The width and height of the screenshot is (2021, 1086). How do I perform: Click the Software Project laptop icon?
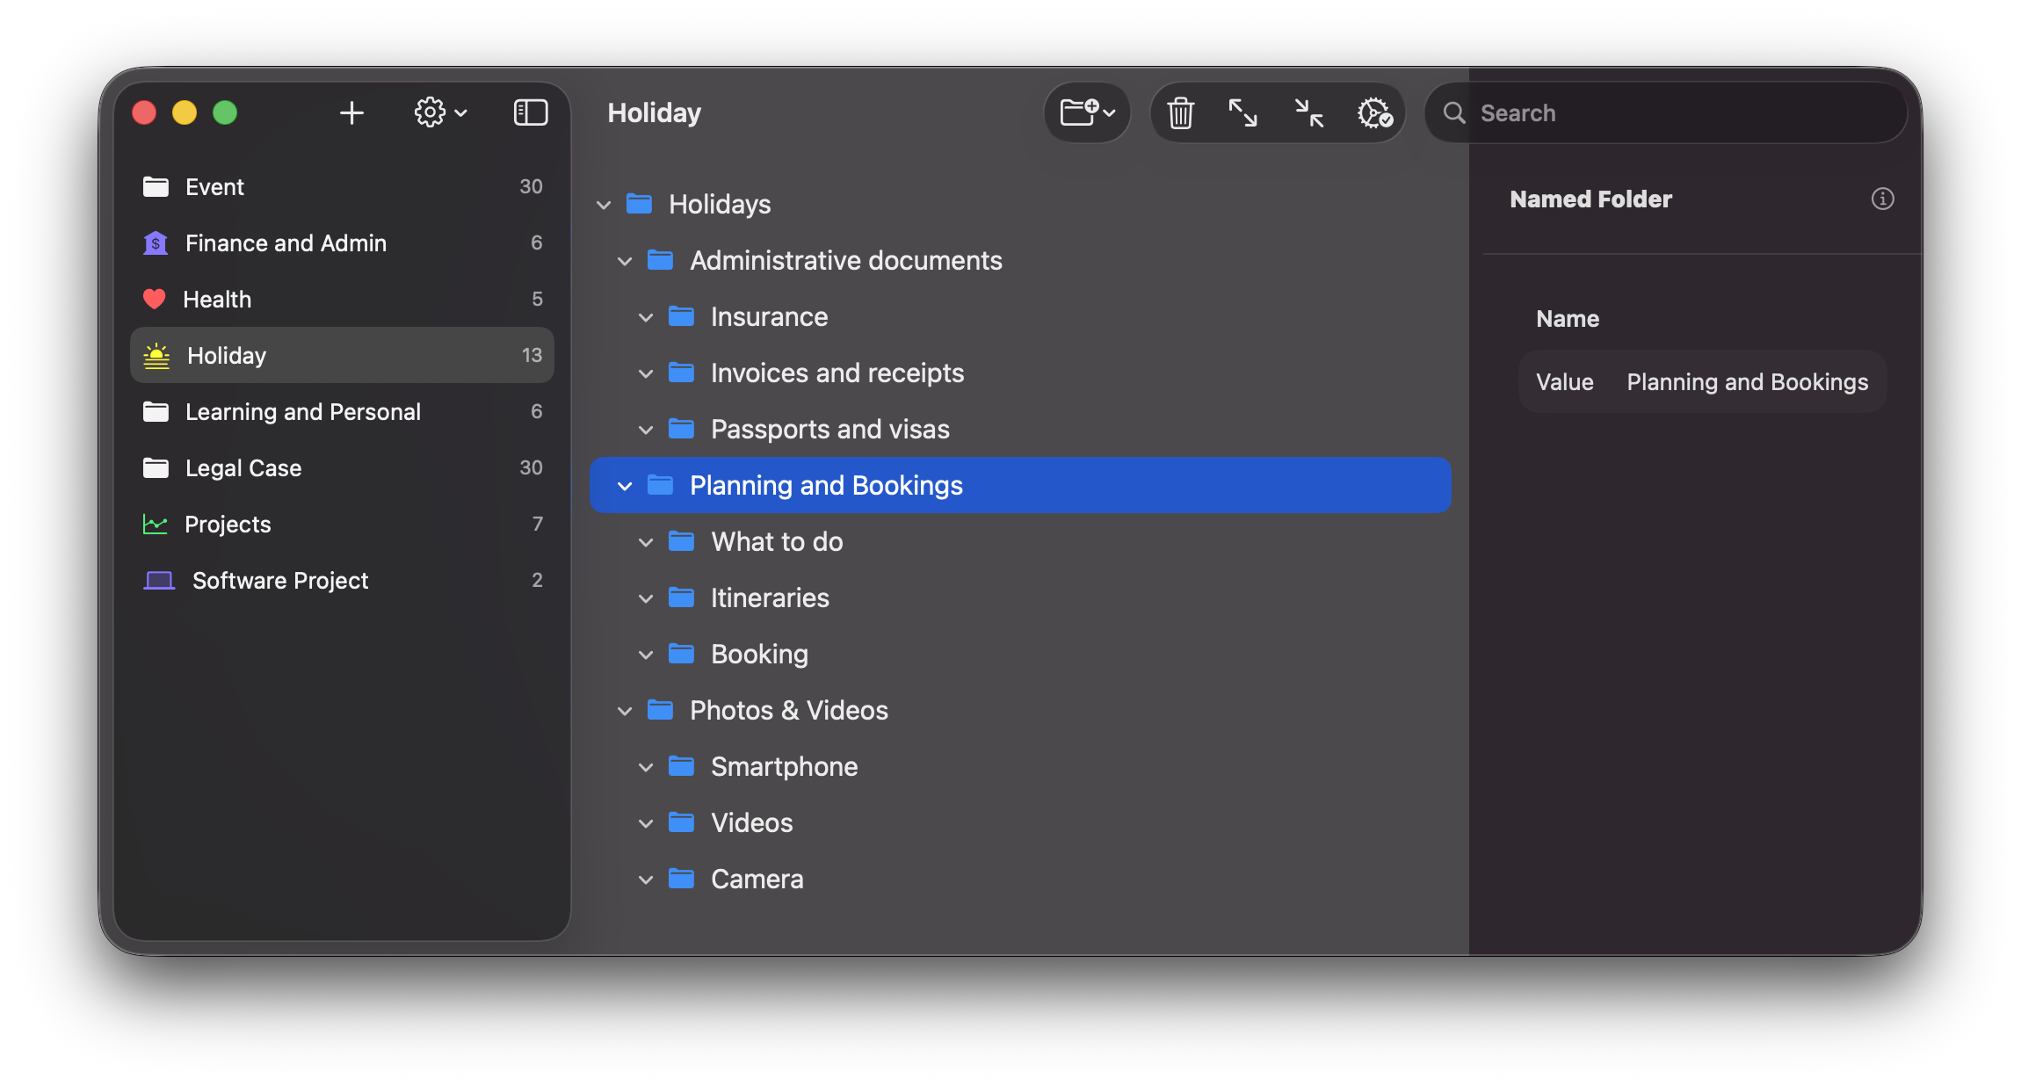[159, 580]
